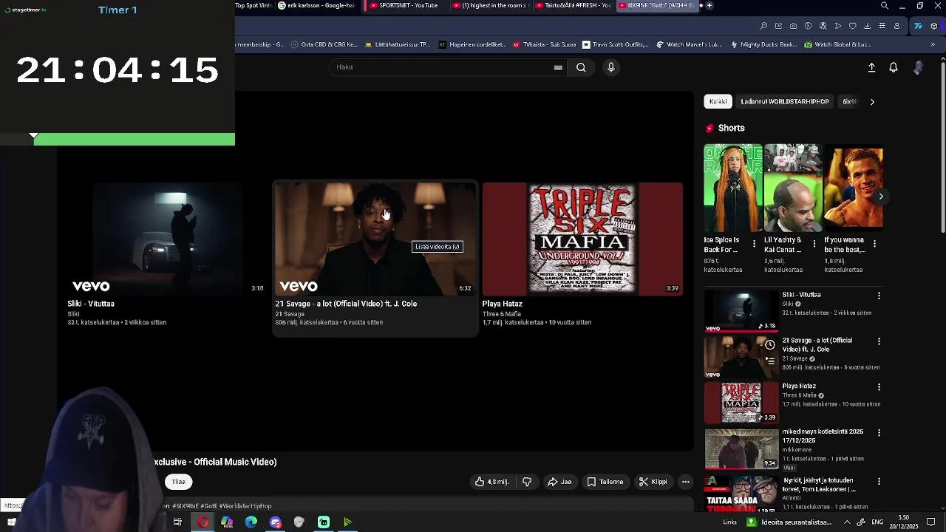946x532 pixels.
Task: Open Playa Hataz endscreen title
Action: (x=503, y=304)
